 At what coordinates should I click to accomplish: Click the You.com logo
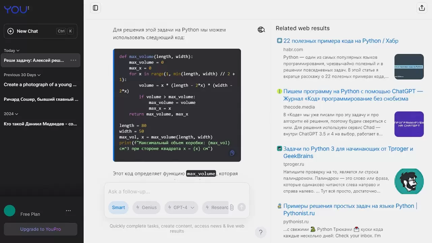[x=16, y=9]
